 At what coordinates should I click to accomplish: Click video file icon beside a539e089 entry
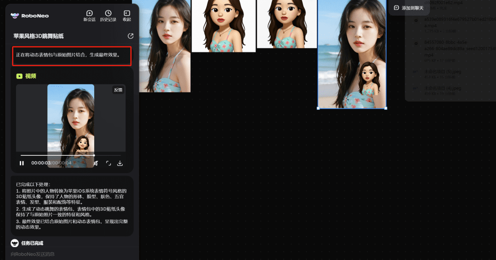[x=416, y=21]
